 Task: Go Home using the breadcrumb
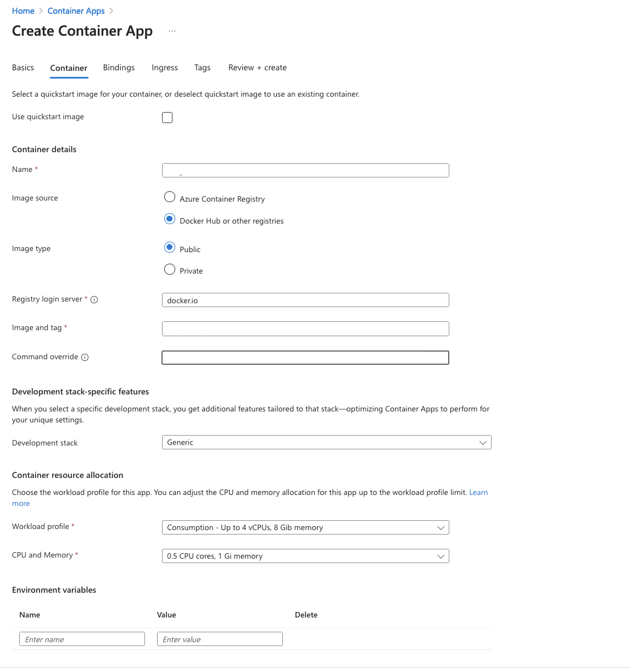click(23, 10)
